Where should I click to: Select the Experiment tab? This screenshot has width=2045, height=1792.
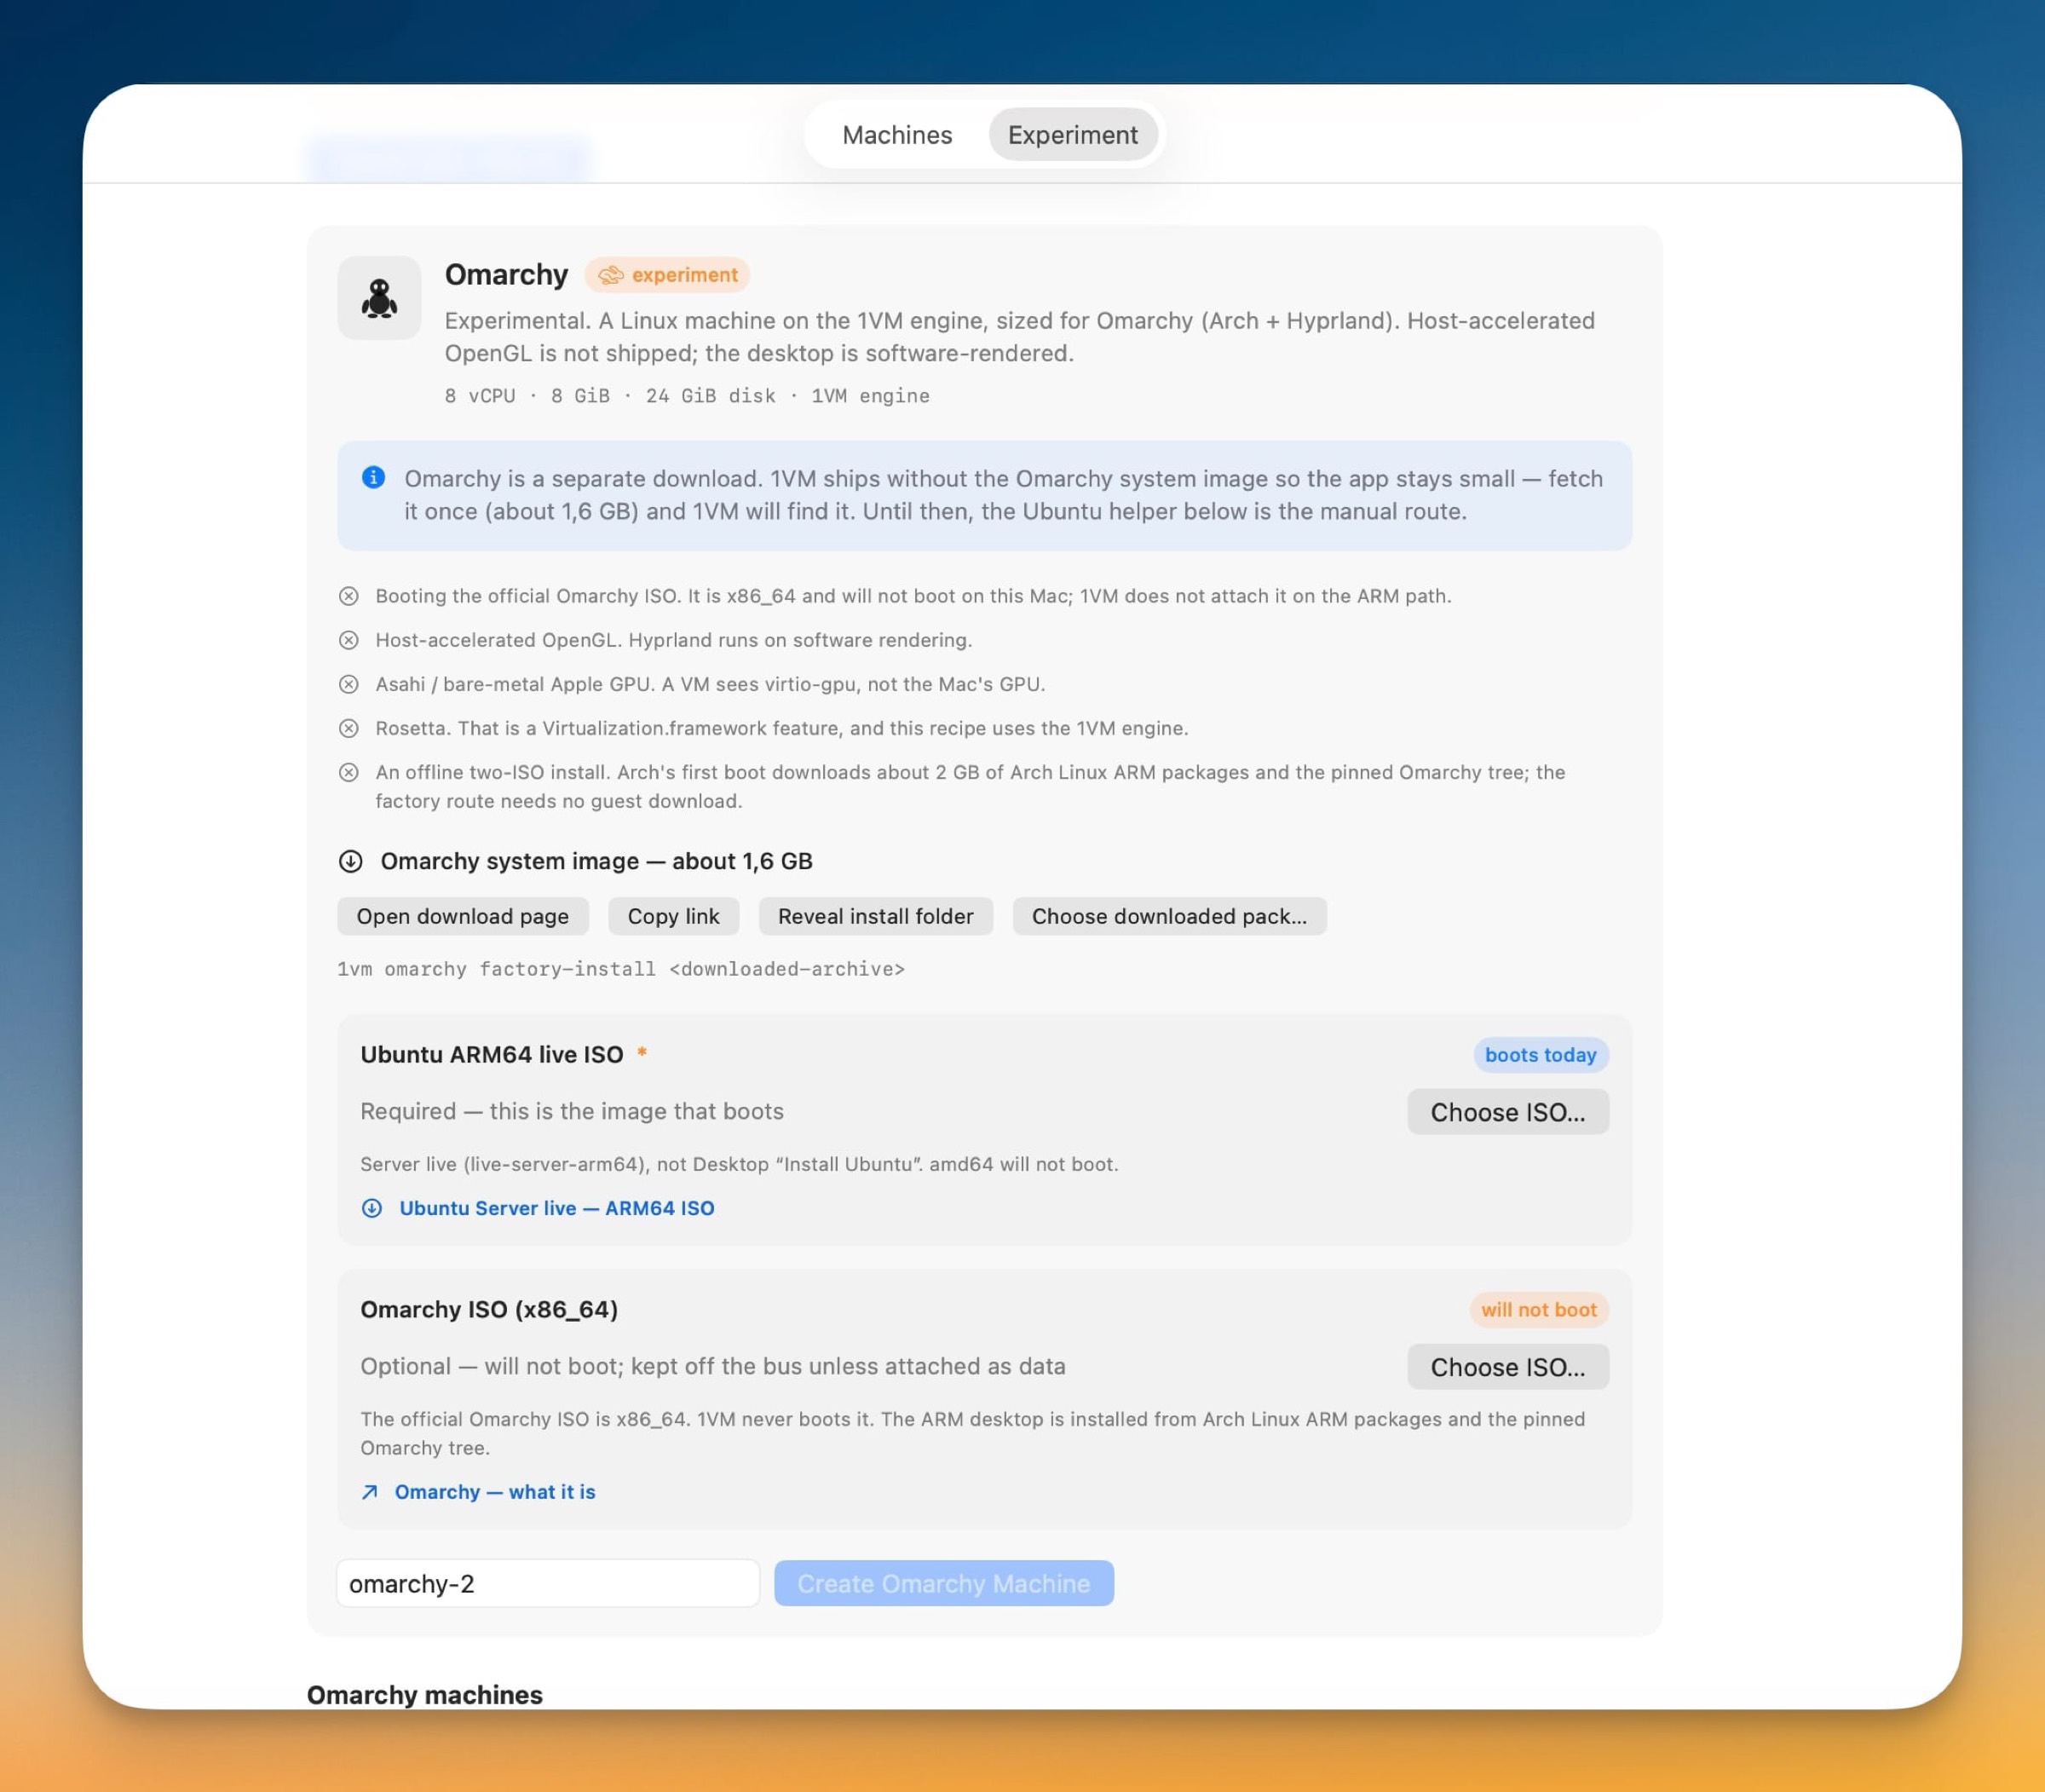pyautogui.click(x=1072, y=135)
